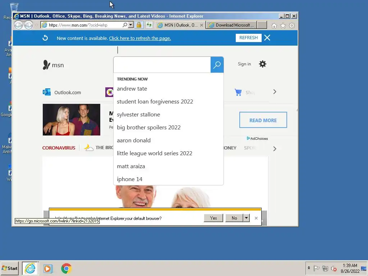
Task: Expand shortcuts row with right chevron
Action: pos(275,92)
